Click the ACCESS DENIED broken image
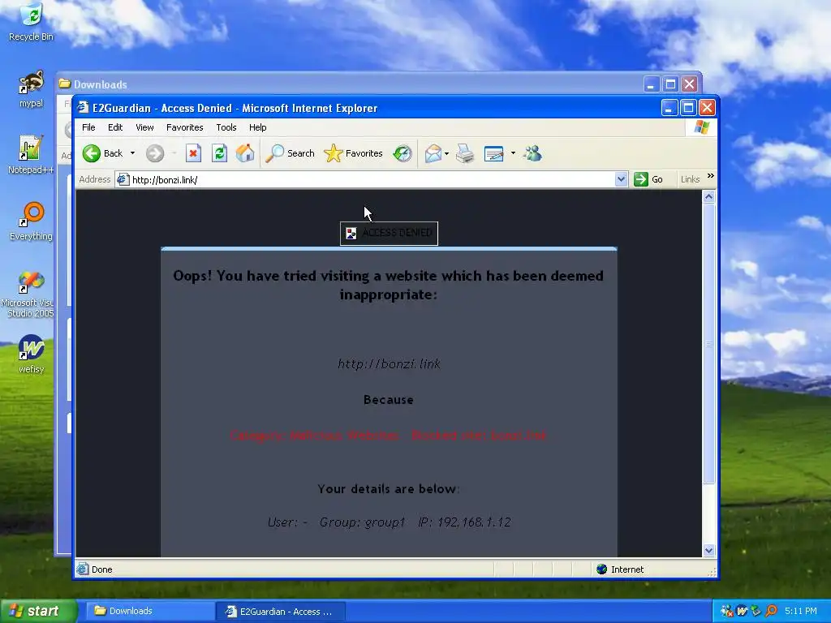Image resolution: width=831 pixels, height=623 pixels. [389, 233]
